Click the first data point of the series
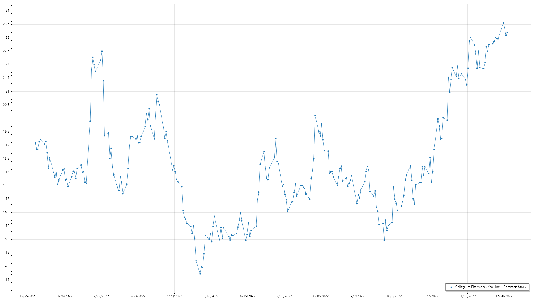 pos(35,143)
